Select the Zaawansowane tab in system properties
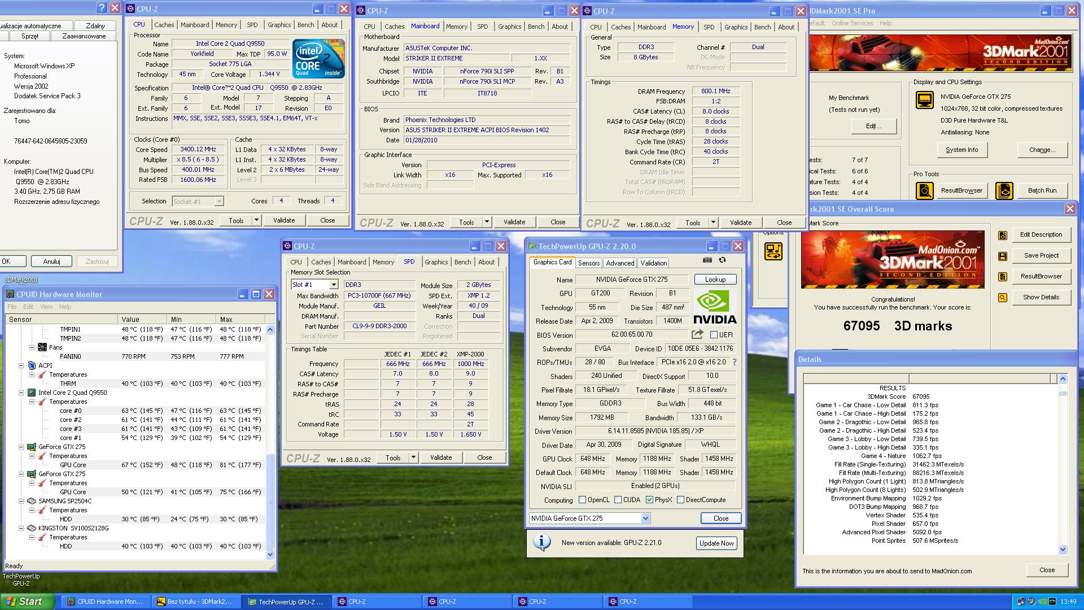 [84, 36]
